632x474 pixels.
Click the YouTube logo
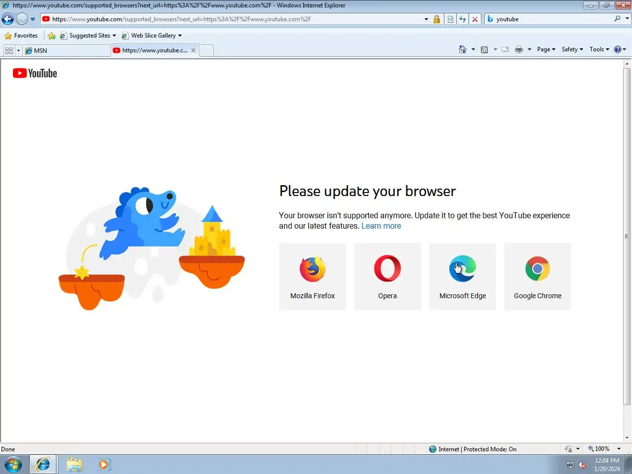35,73
